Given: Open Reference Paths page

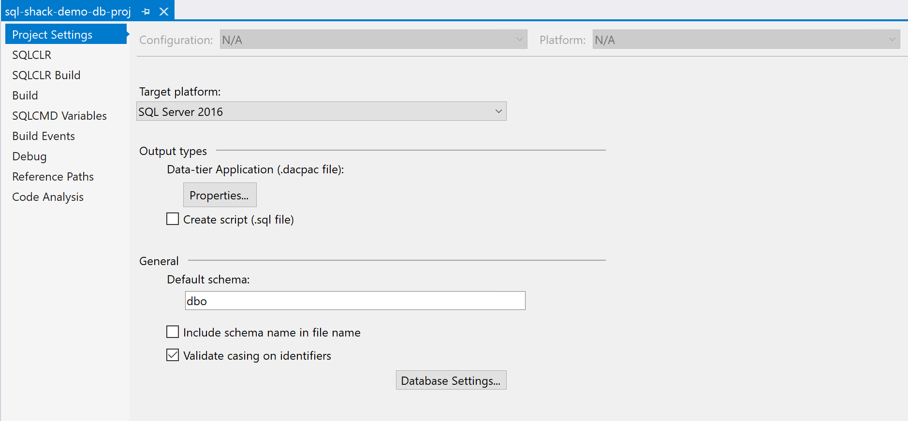Looking at the screenshot, I should [53, 177].
